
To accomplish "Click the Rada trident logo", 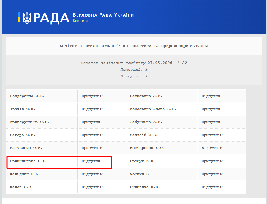I will point(27,18).
